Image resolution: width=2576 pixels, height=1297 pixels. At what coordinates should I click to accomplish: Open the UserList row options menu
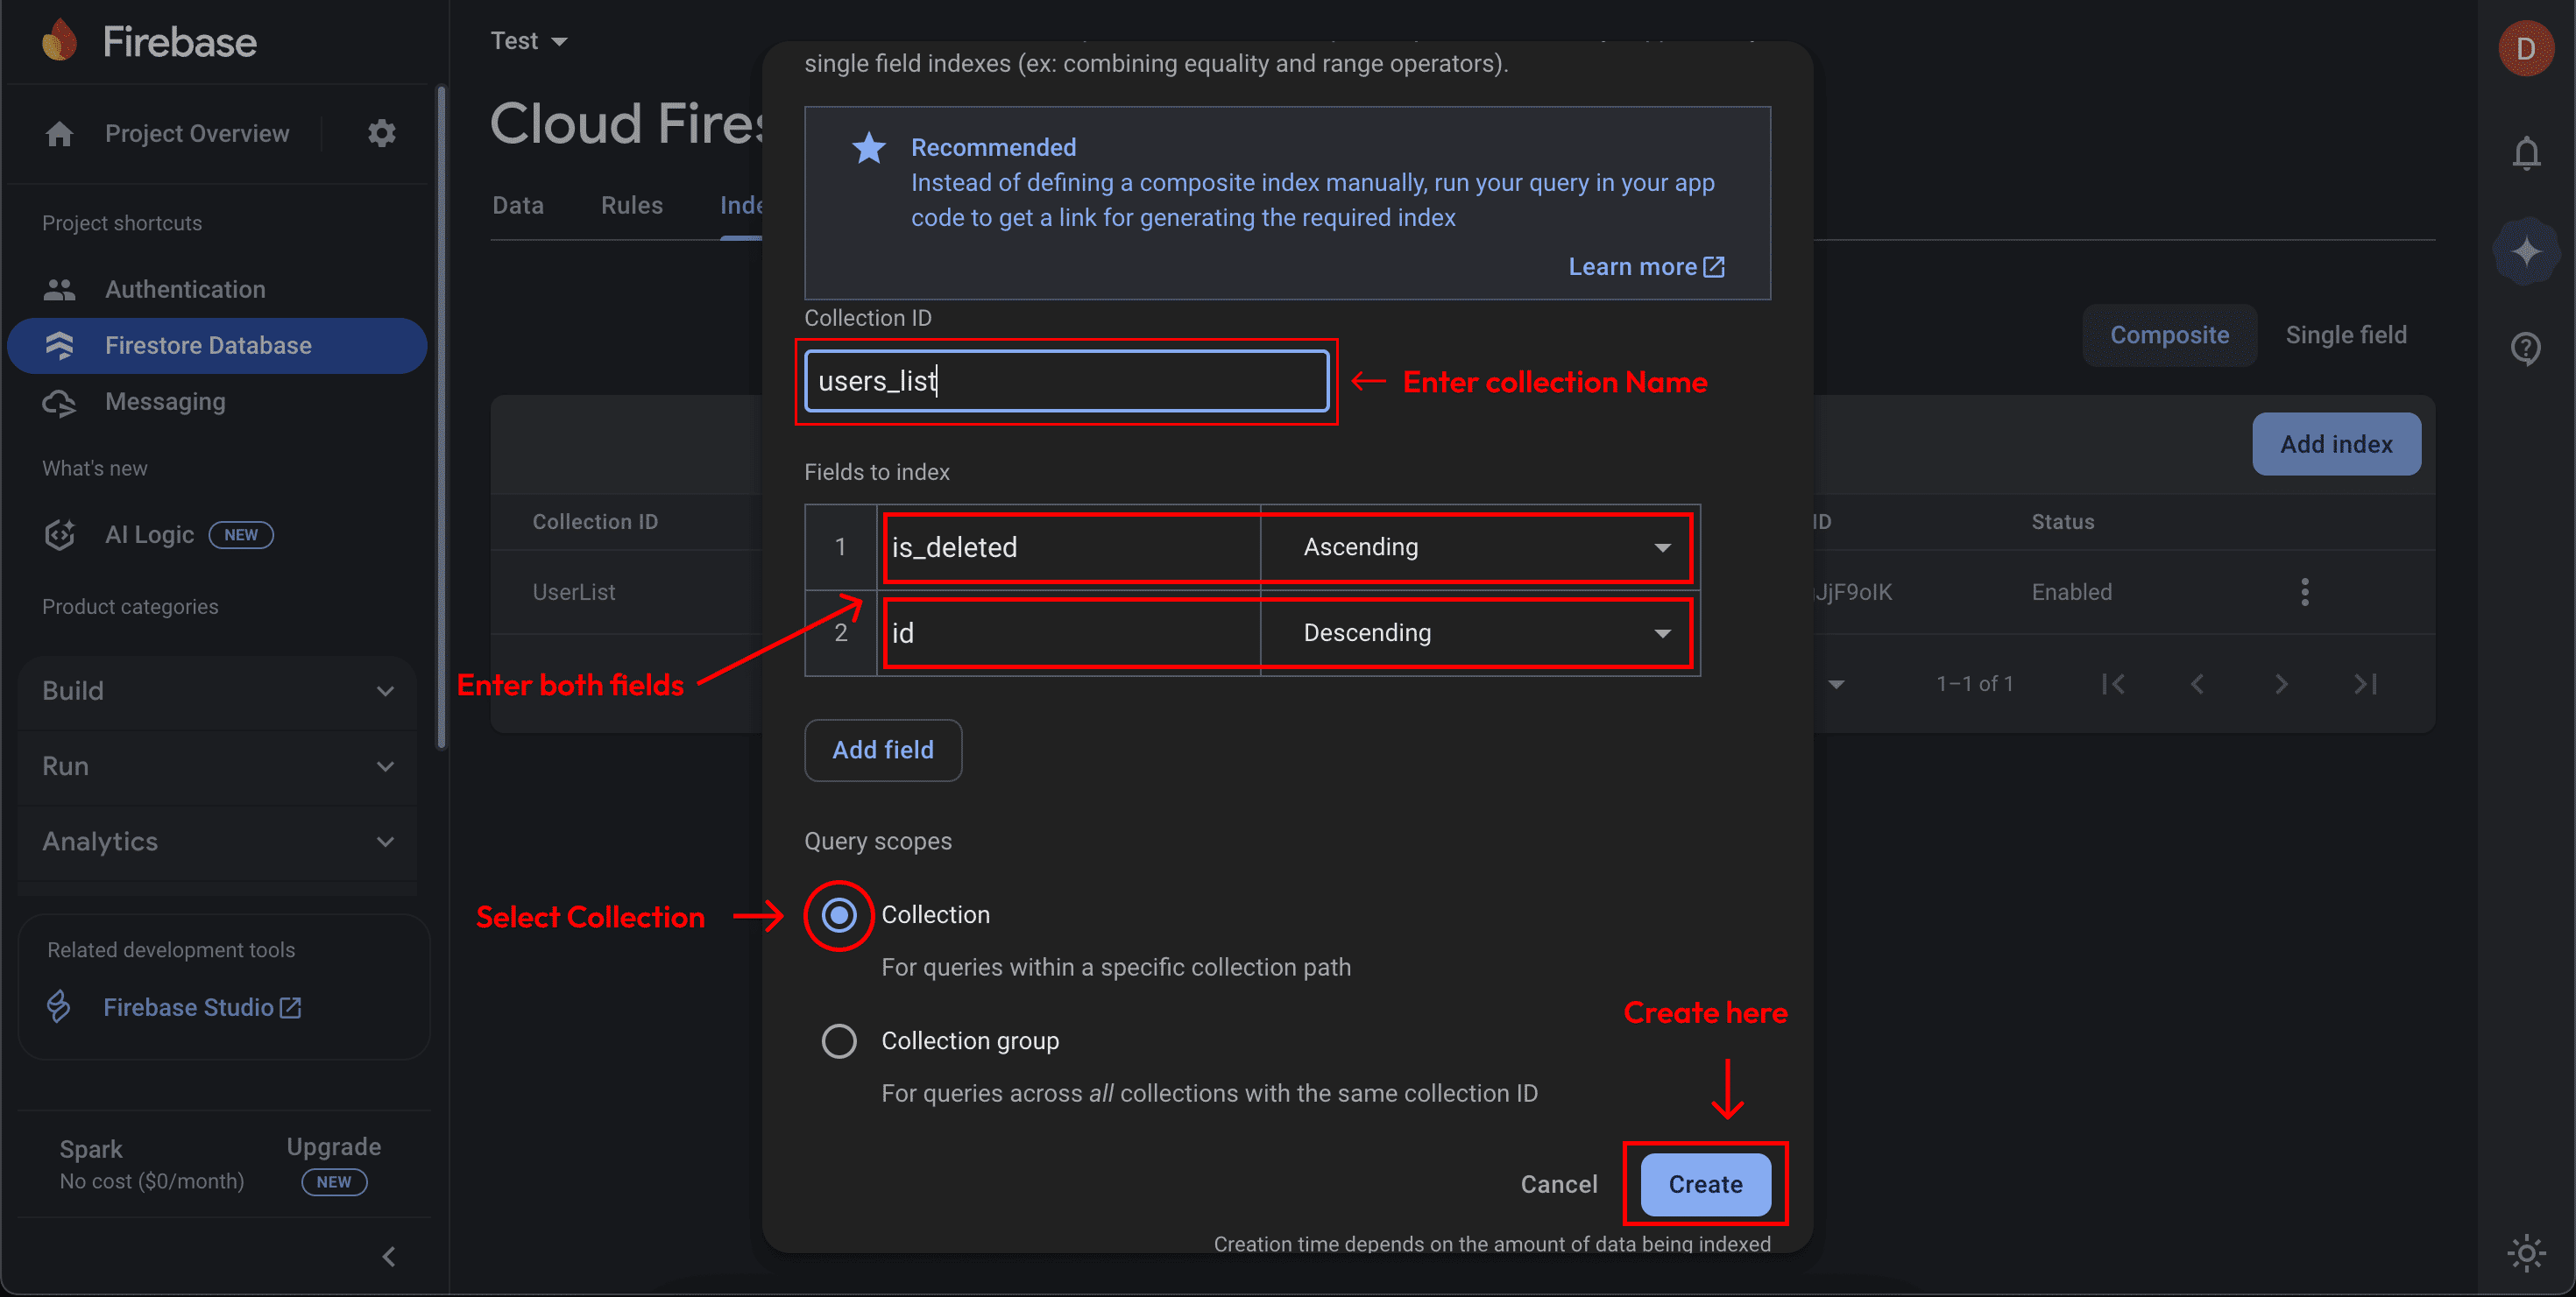pos(2304,591)
